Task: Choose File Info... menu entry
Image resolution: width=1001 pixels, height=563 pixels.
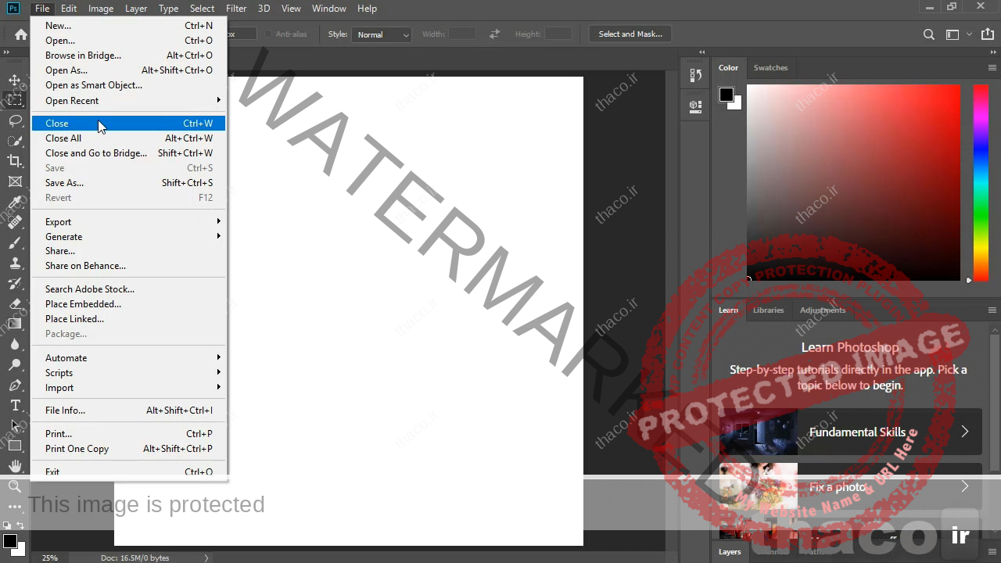Action: (x=128, y=411)
